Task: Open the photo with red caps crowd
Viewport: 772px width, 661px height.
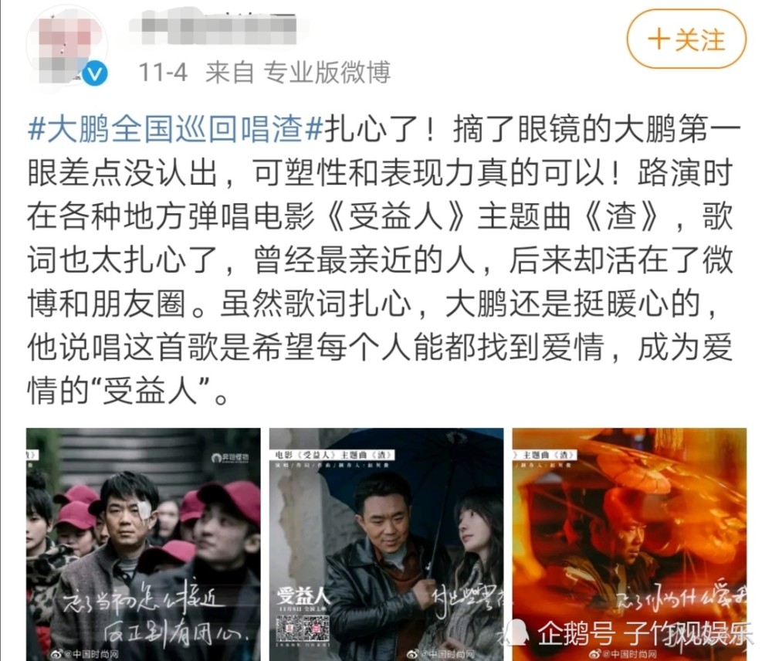Action: (144, 544)
